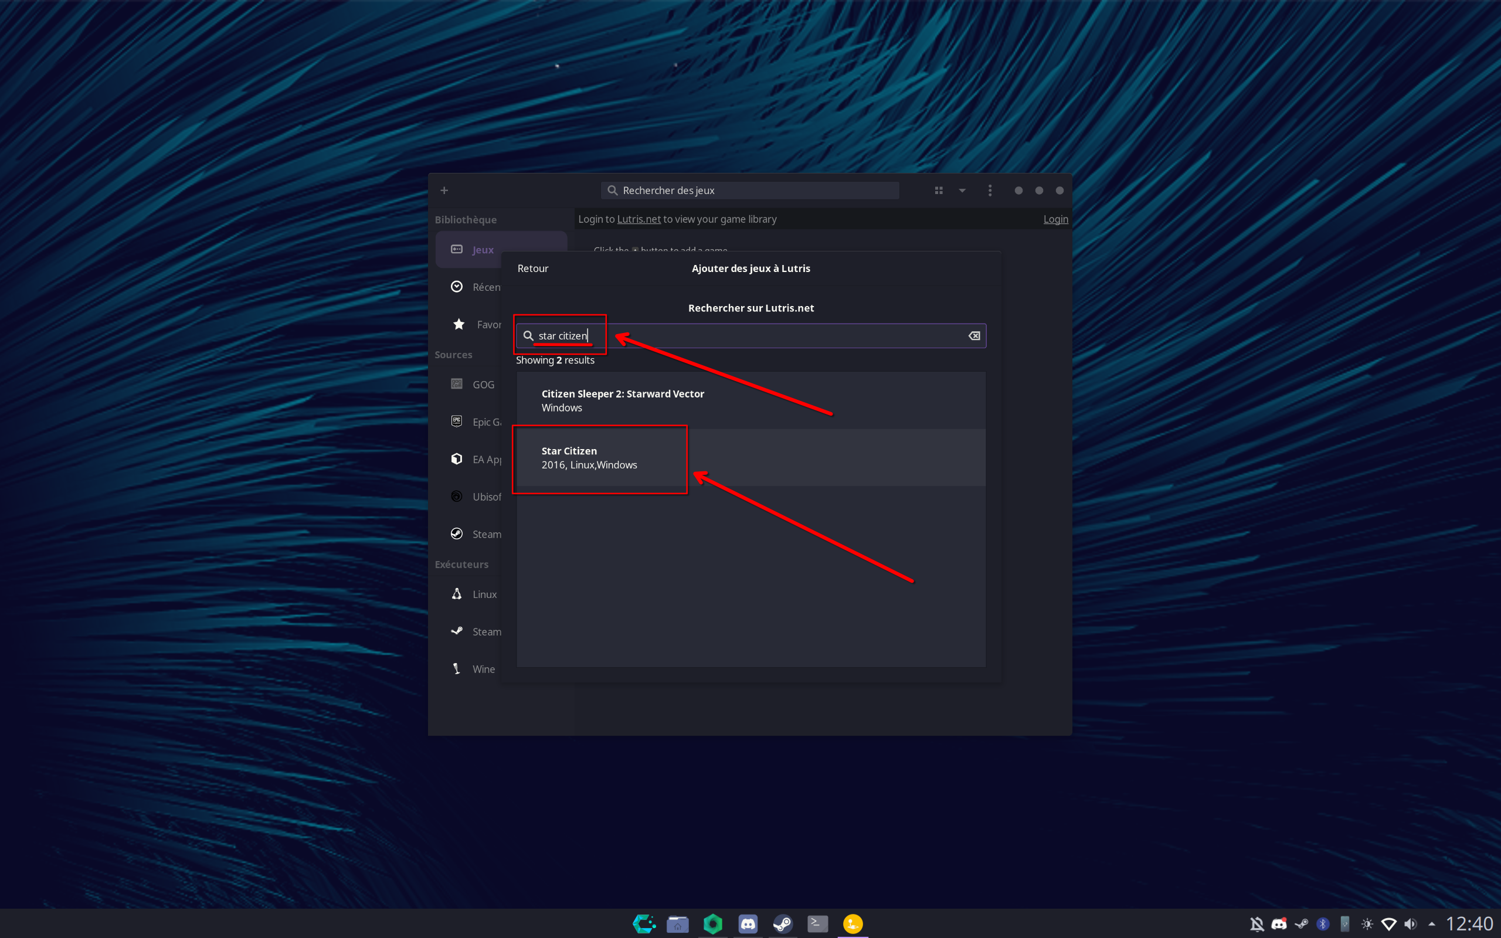The image size is (1501, 938).
Task: Select the Star Citizen result
Action: (750, 457)
